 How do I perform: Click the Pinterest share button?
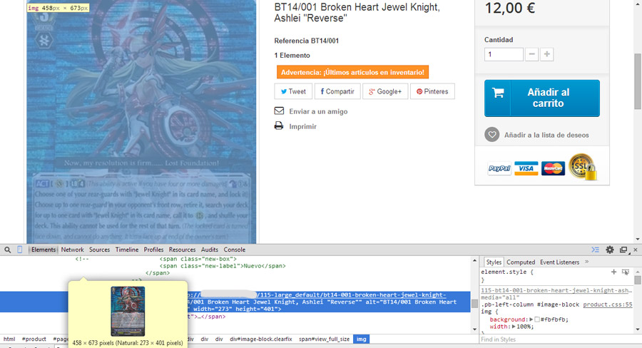tap(433, 91)
